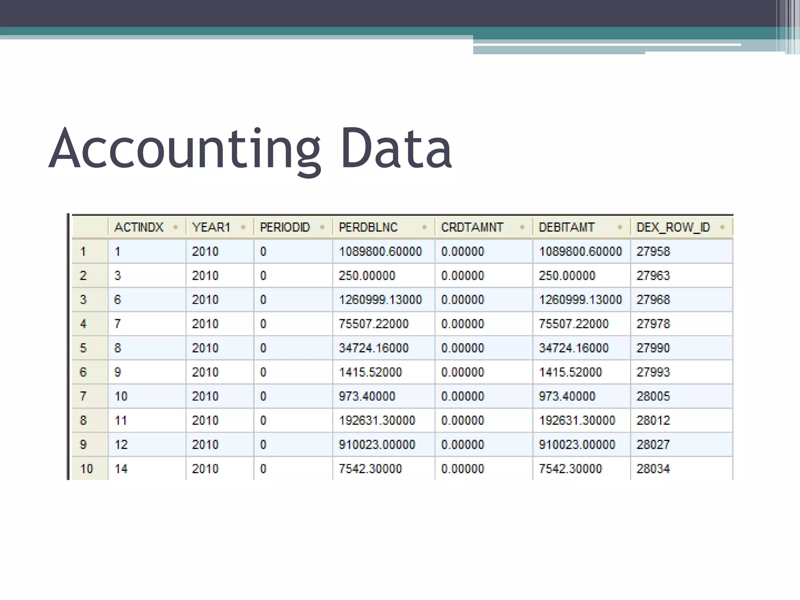Open the ACTINDX column filter dot
This screenshot has width=800, height=600.
(175, 227)
